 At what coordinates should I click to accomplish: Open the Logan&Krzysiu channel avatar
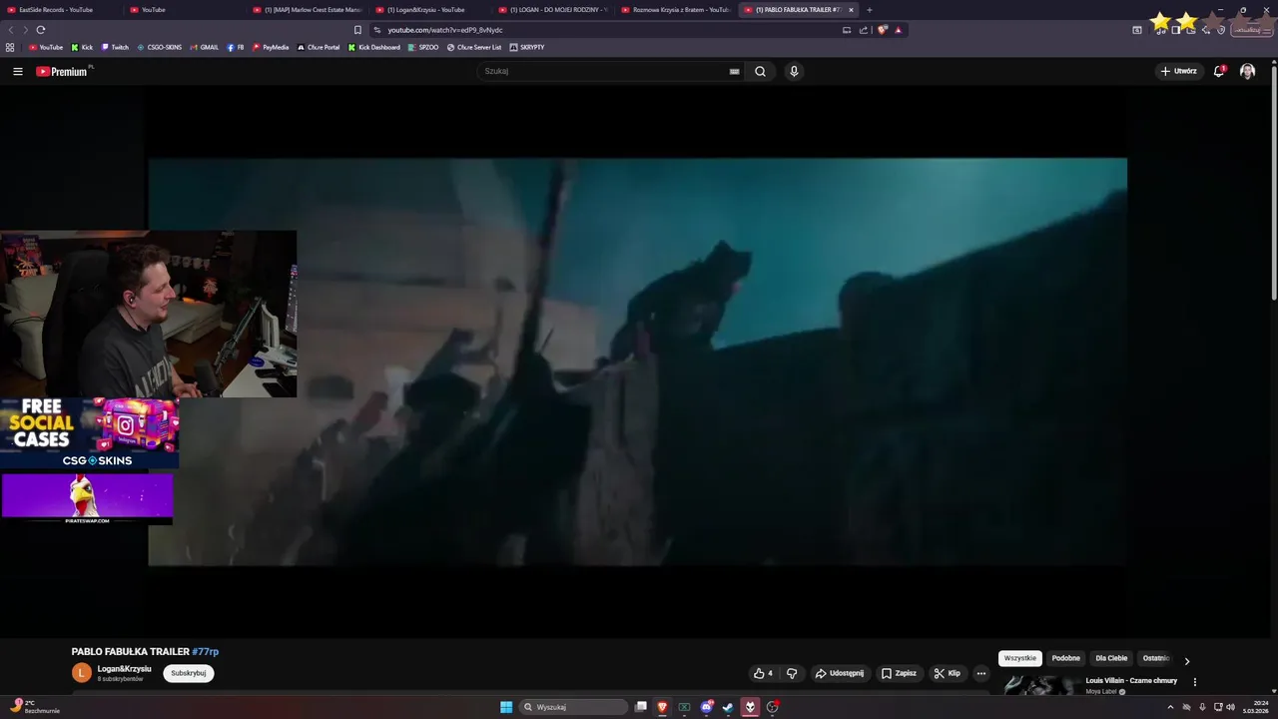coord(82,673)
